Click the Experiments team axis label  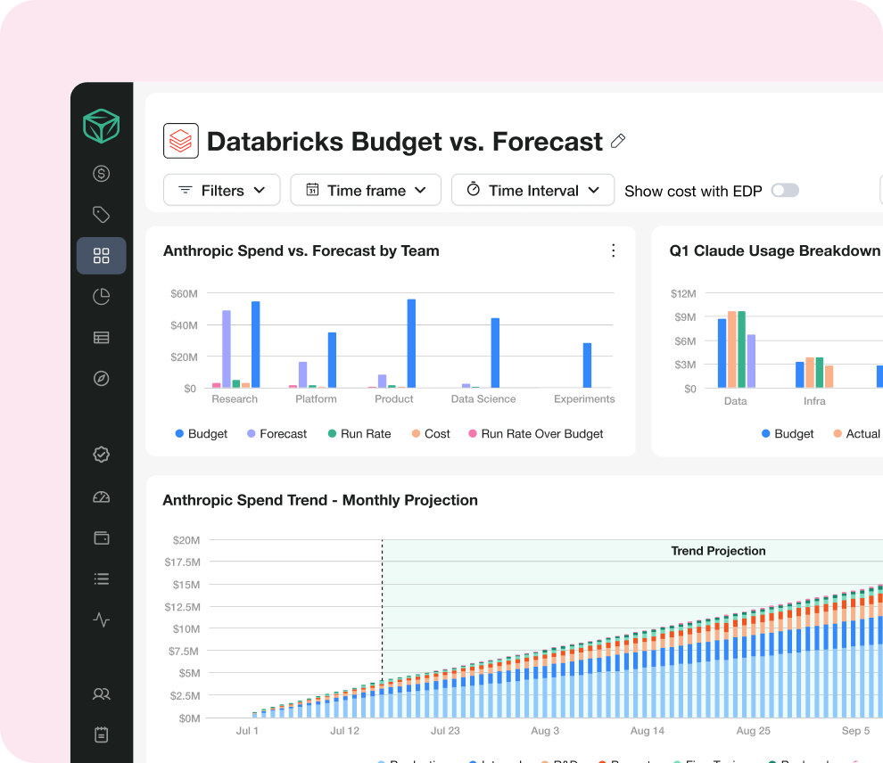[x=584, y=399]
